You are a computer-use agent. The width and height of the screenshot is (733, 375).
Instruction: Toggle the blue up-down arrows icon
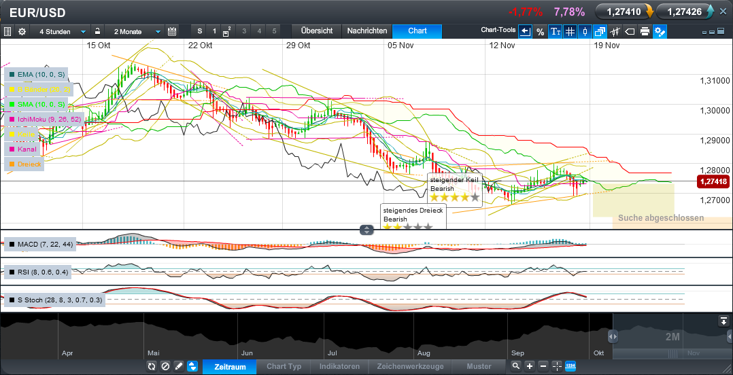pyautogui.click(x=192, y=366)
